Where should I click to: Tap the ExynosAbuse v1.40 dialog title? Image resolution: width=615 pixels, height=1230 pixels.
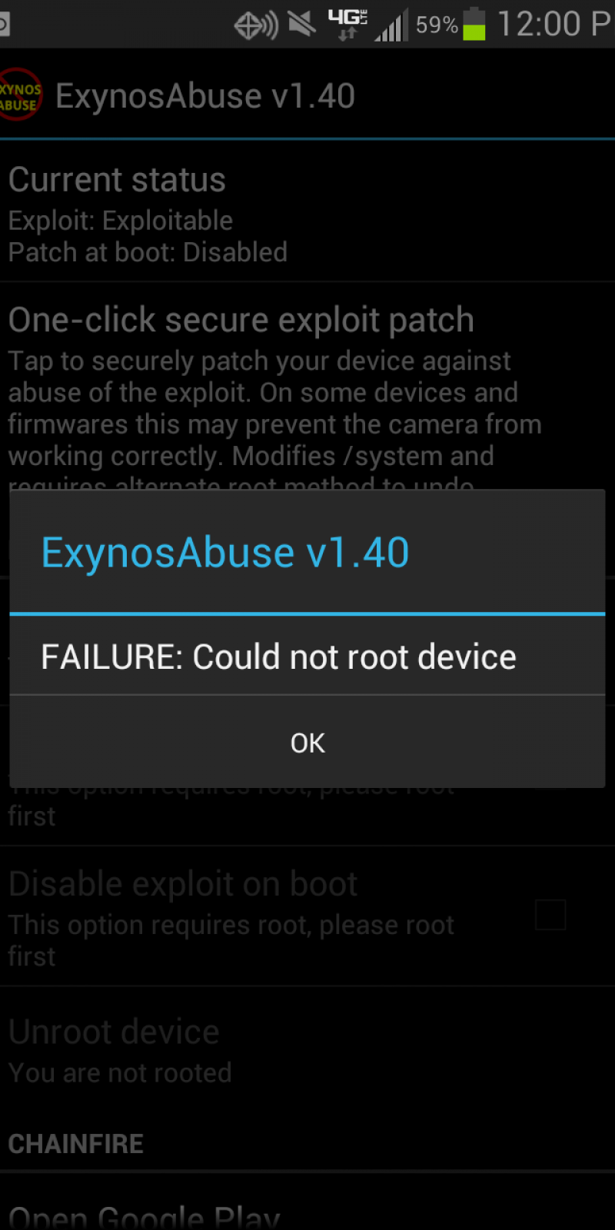pos(224,552)
